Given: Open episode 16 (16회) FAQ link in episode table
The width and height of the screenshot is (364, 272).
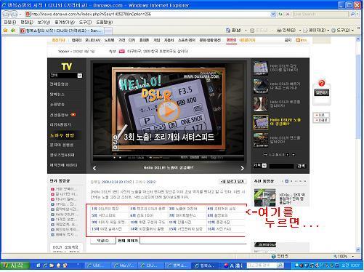Looking at the screenshot, I should [x=219, y=229].
